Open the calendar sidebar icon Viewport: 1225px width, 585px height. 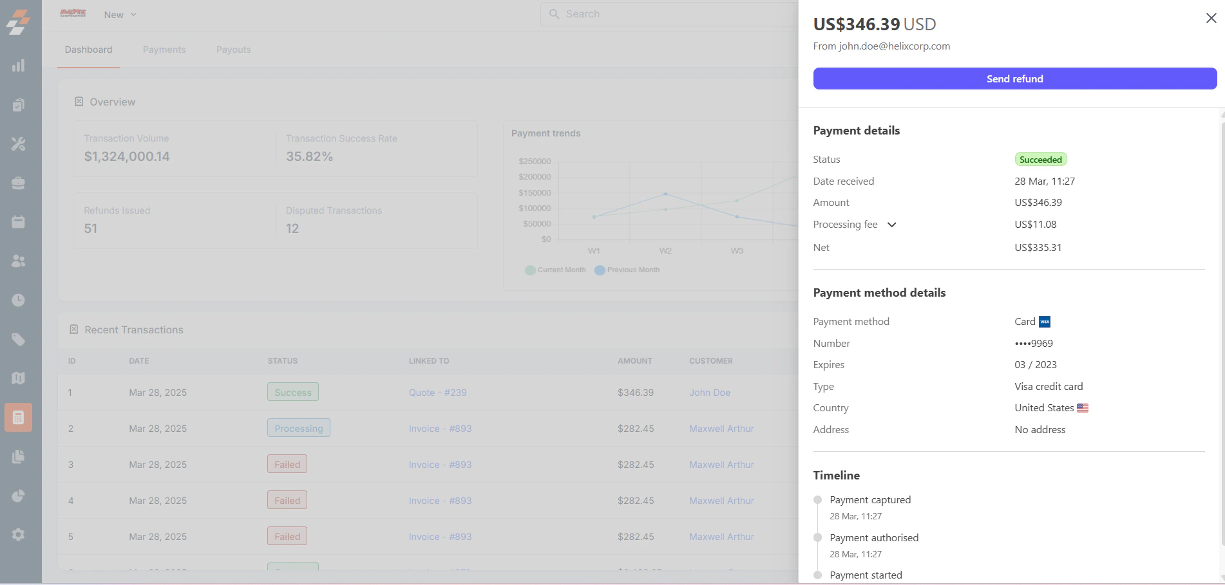(x=18, y=222)
